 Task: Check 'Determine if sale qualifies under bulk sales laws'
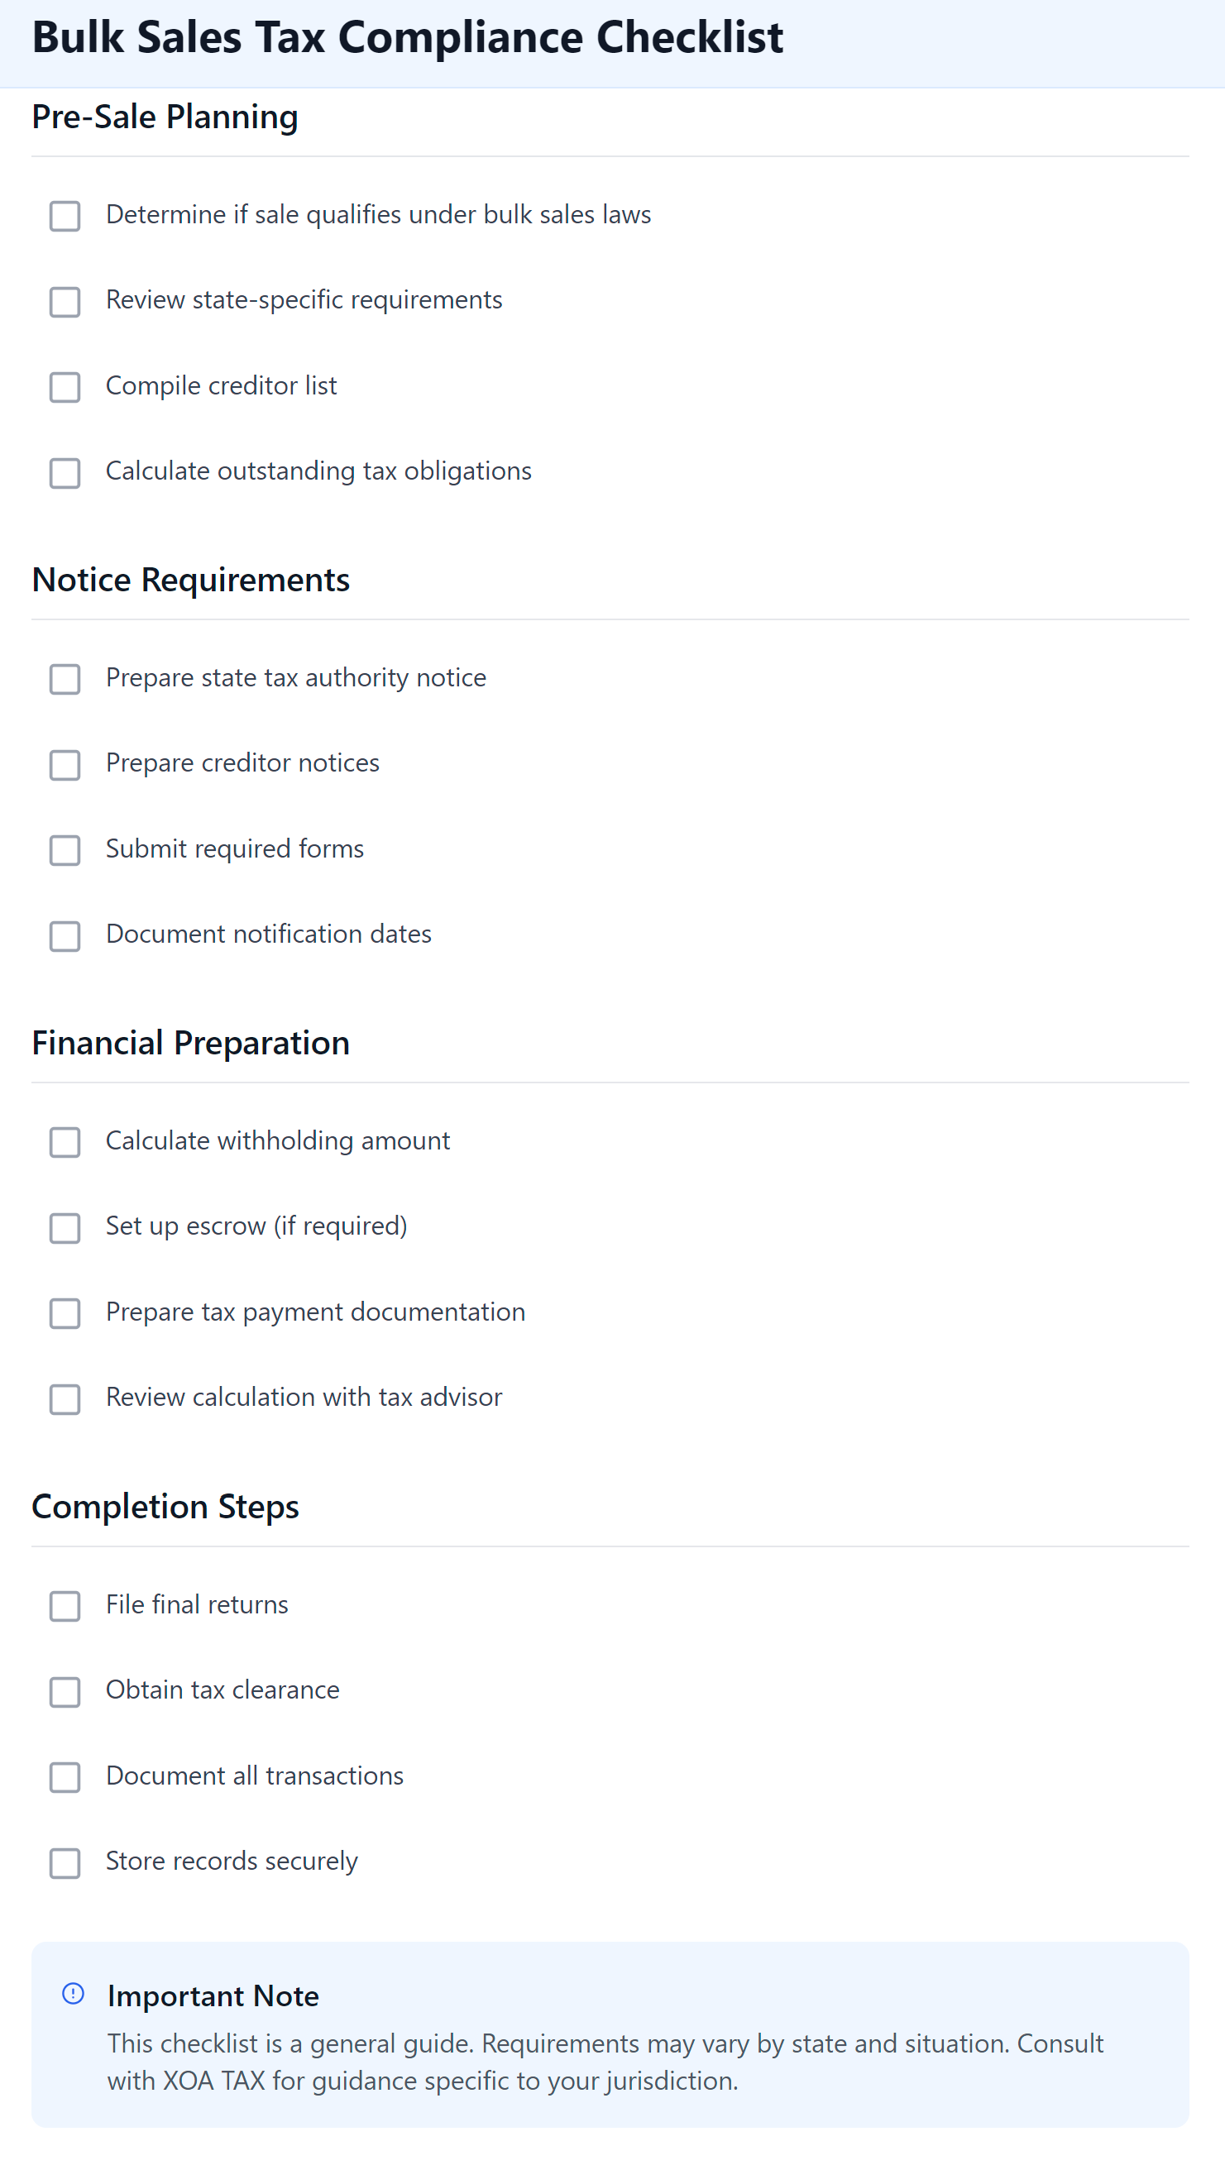click(x=65, y=217)
